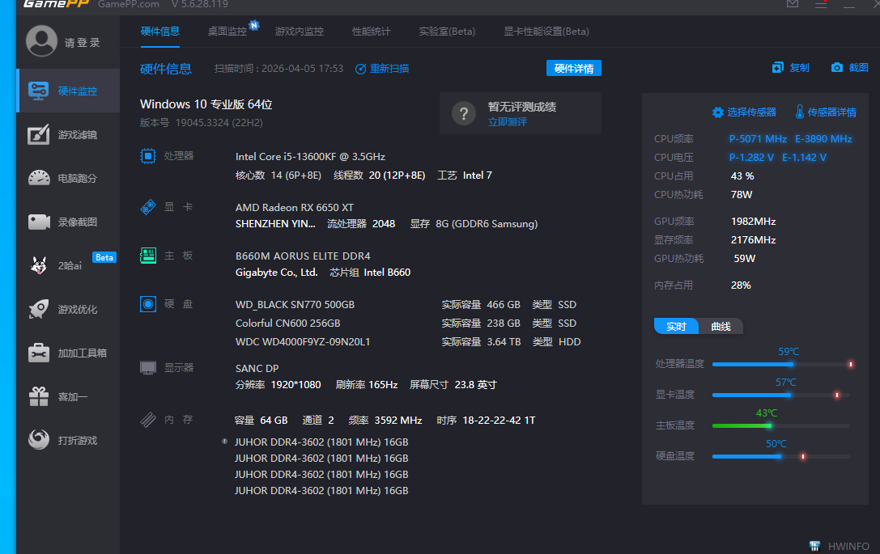The image size is (880, 554).
Task: Switch to 性能统计 tab
Action: 371,32
